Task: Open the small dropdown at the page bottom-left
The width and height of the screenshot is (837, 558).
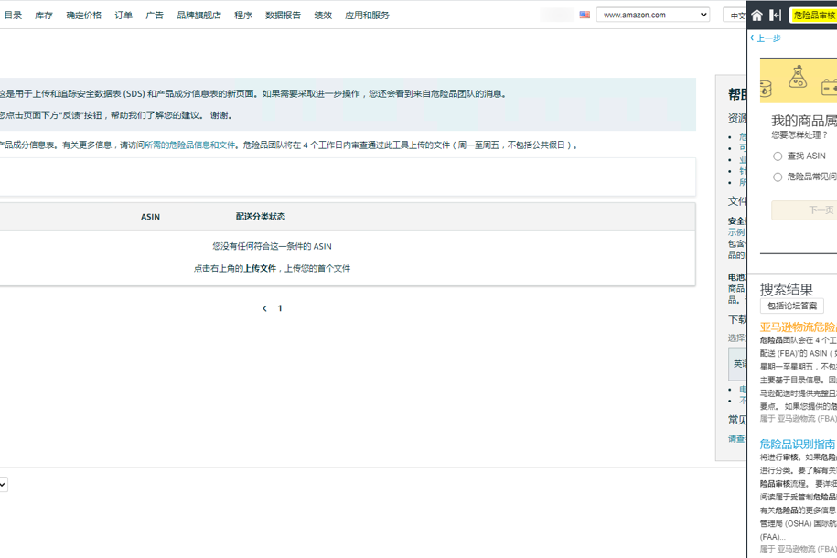Action: [3, 484]
